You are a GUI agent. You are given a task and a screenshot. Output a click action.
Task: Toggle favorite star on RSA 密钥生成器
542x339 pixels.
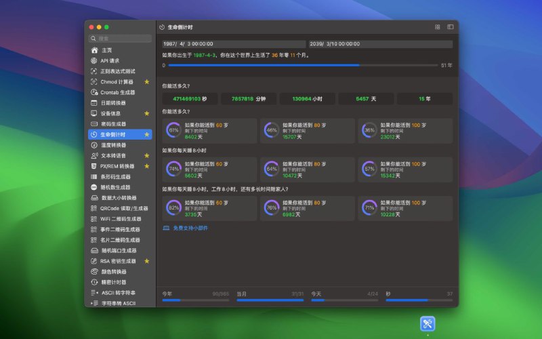coord(147,261)
